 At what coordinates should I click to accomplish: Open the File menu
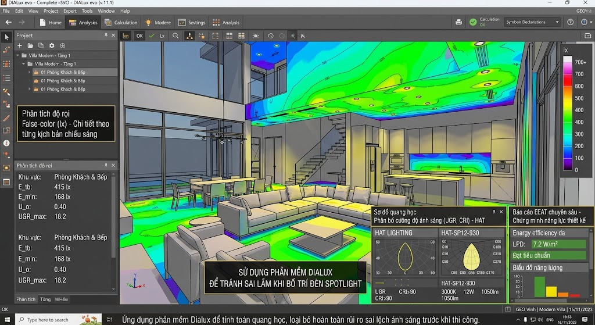coord(6,11)
